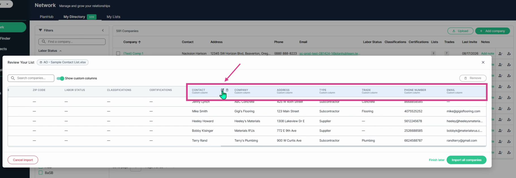Click Import all companies button
The height and width of the screenshot is (178, 516).
tap(466, 160)
